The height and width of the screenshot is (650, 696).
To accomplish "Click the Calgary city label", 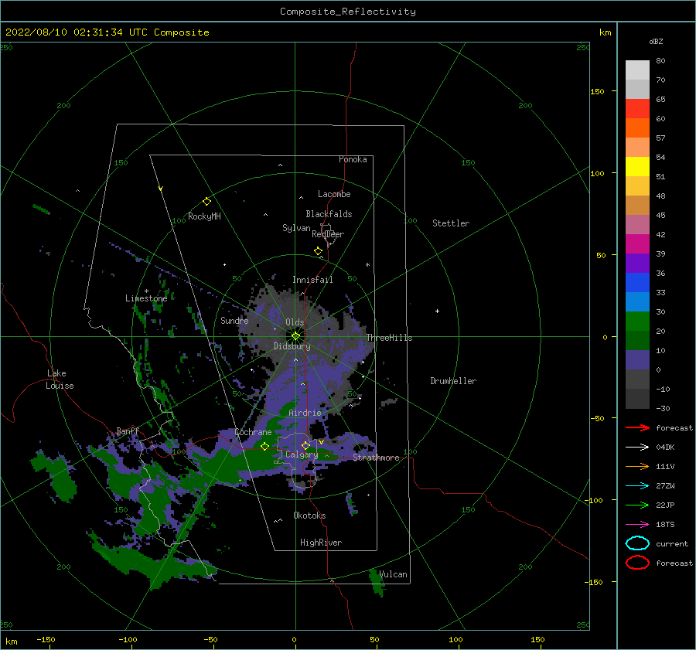I will point(302,454).
